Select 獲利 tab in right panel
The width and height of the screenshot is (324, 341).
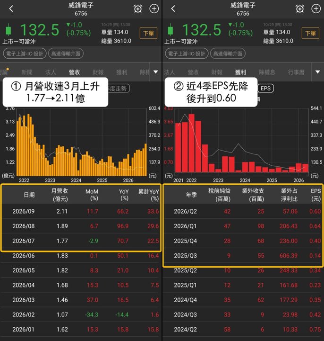click(240, 72)
